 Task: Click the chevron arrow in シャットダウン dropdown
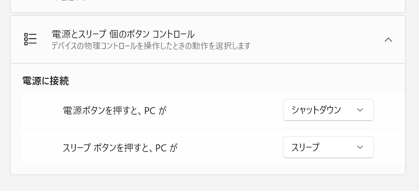click(360, 110)
